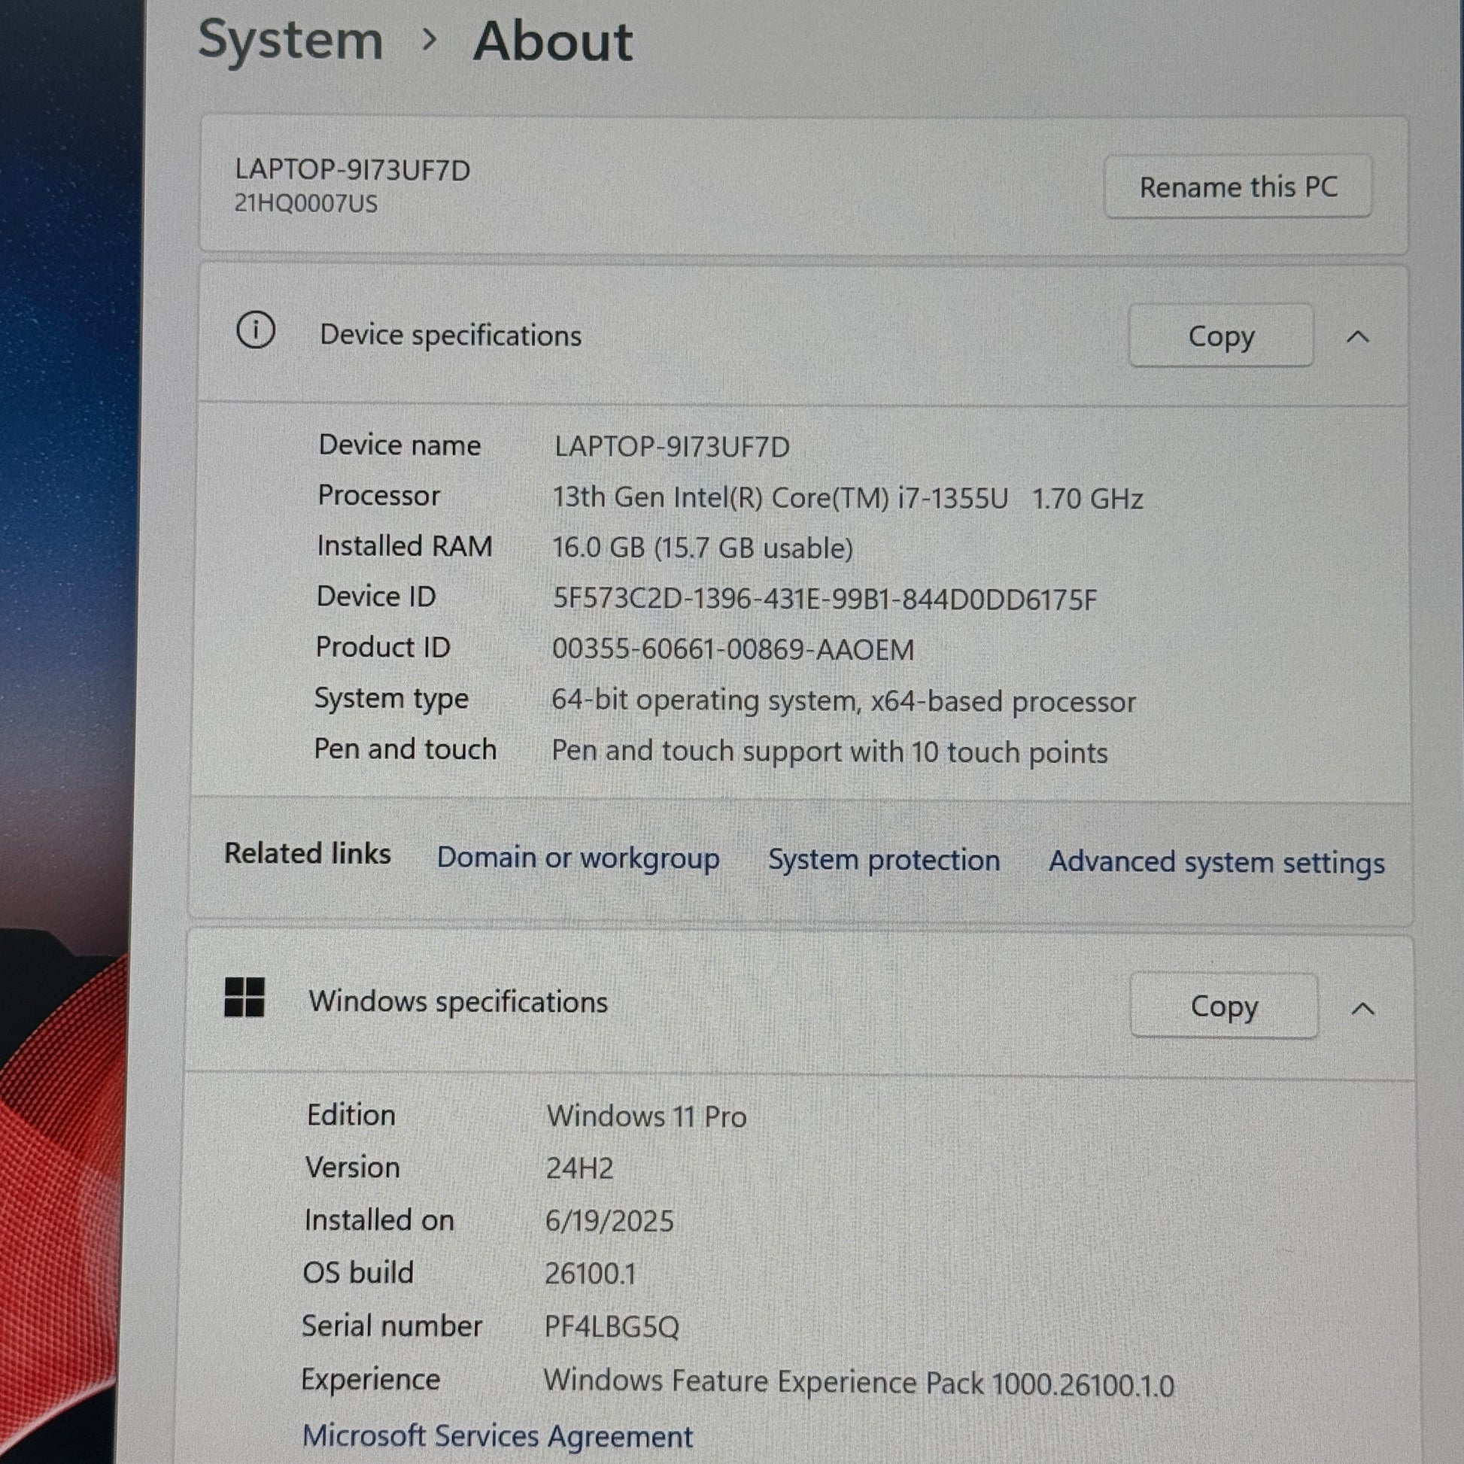This screenshot has height=1464, width=1464.
Task: Click the Product ID value
Action: [733, 649]
